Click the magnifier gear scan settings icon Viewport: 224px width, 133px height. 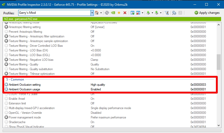click(174, 13)
